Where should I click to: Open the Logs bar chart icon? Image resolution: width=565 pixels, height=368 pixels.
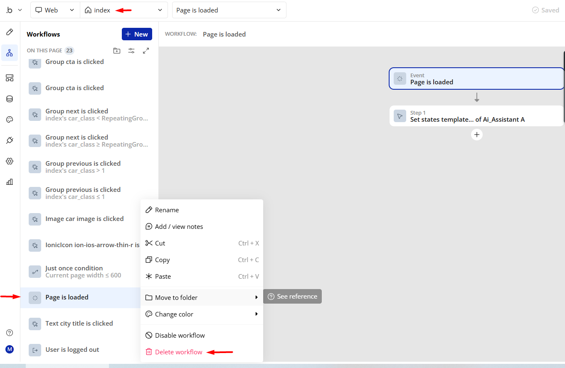pos(10,182)
